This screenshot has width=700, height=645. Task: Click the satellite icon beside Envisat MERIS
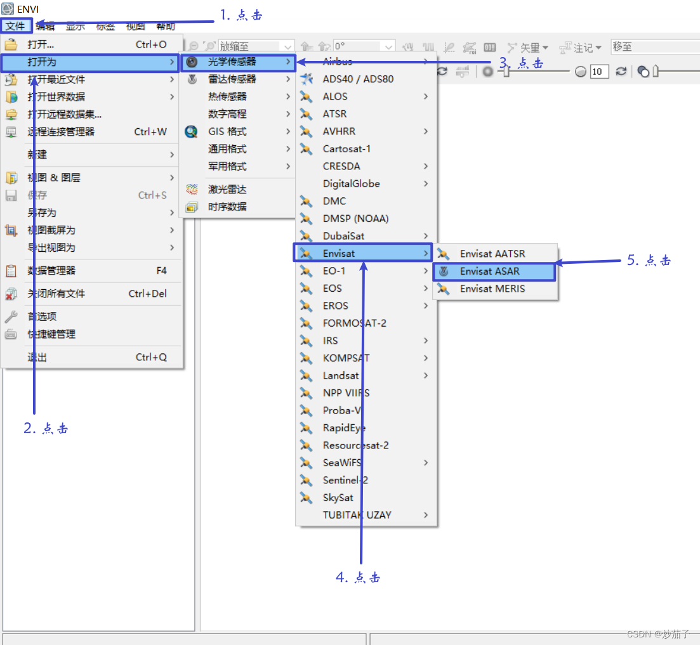[444, 289]
